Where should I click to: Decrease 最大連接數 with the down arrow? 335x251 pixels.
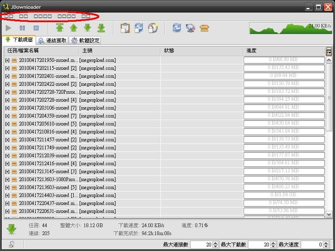(x=216, y=246)
